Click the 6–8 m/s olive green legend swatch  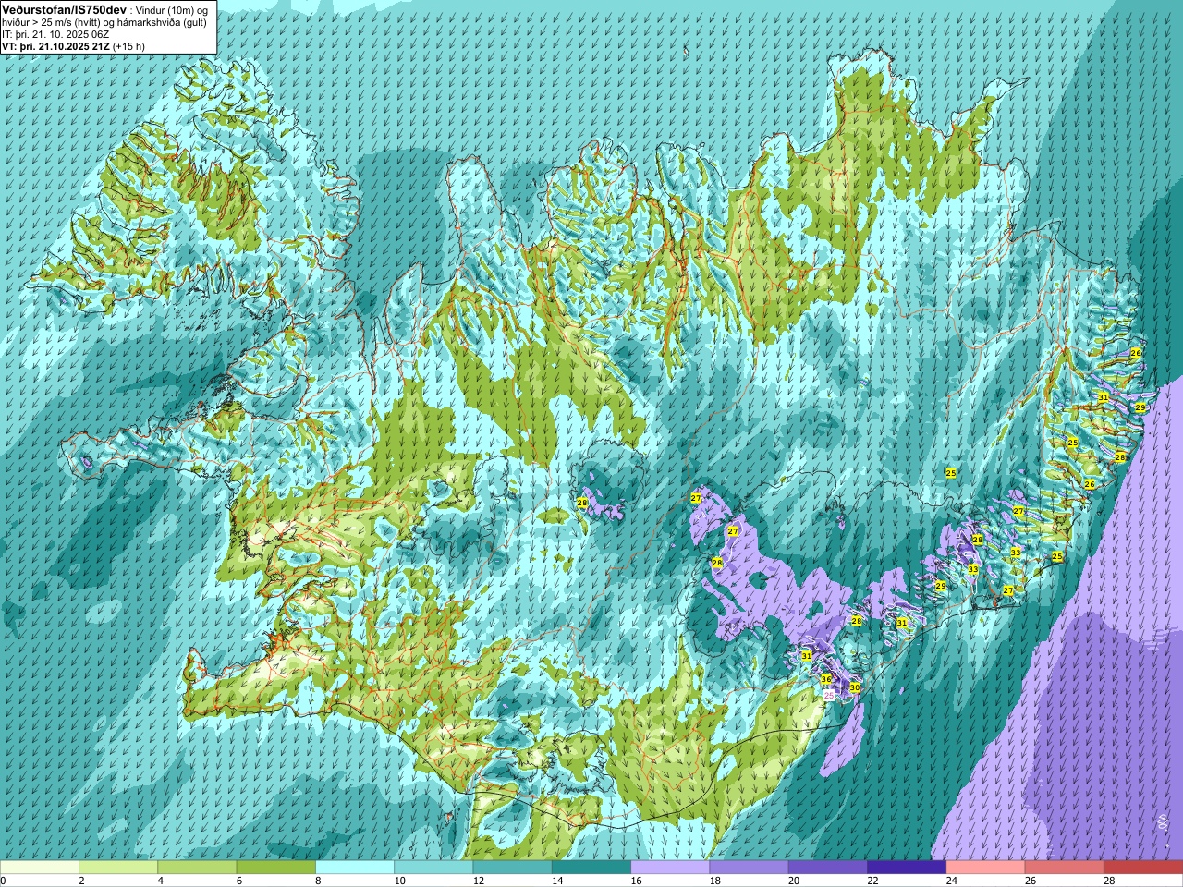[x=276, y=868]
